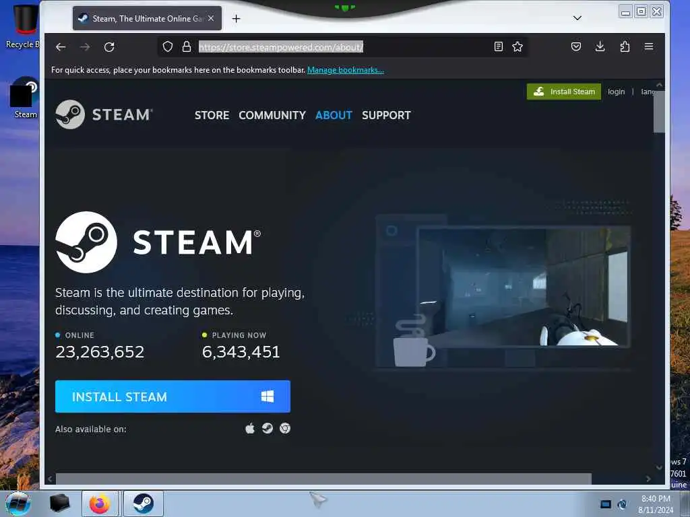Click the system tray monitor icon

pyautogui.click(x=606, y=504)
